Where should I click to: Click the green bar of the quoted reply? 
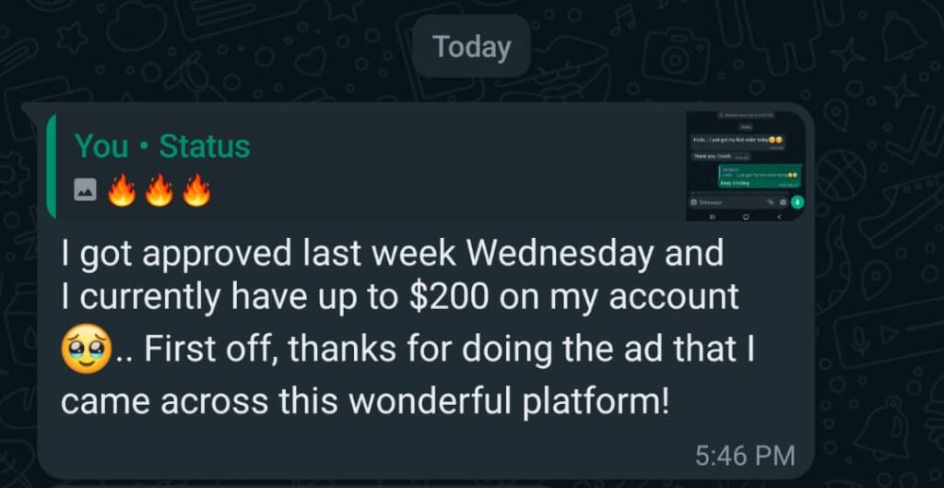click(51, 166)
